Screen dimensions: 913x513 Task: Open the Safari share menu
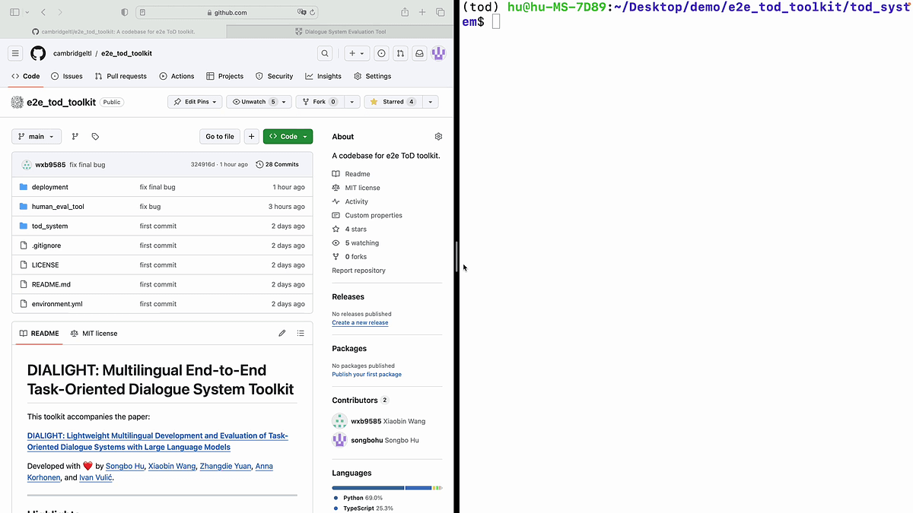tap(405, 12)
